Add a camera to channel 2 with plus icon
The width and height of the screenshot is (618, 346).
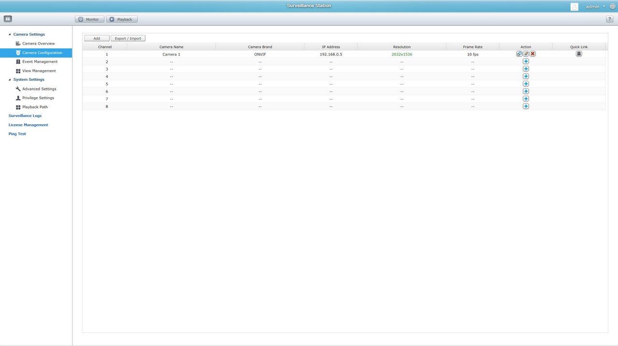tap(526, 61)
